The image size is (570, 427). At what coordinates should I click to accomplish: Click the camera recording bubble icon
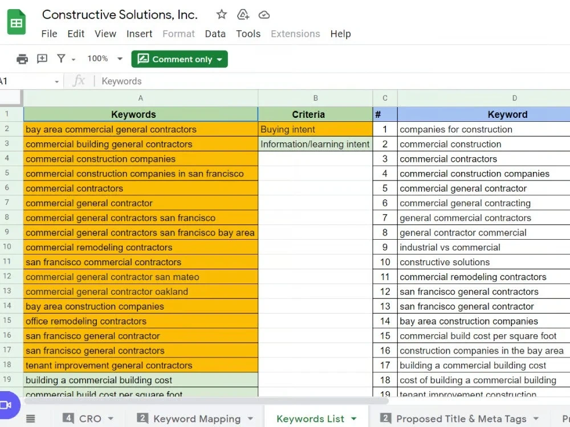tap(6, 405)
